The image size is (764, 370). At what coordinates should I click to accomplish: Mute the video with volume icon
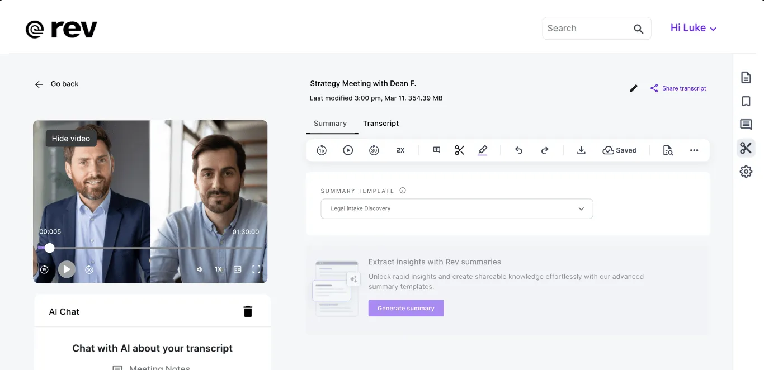200,269
